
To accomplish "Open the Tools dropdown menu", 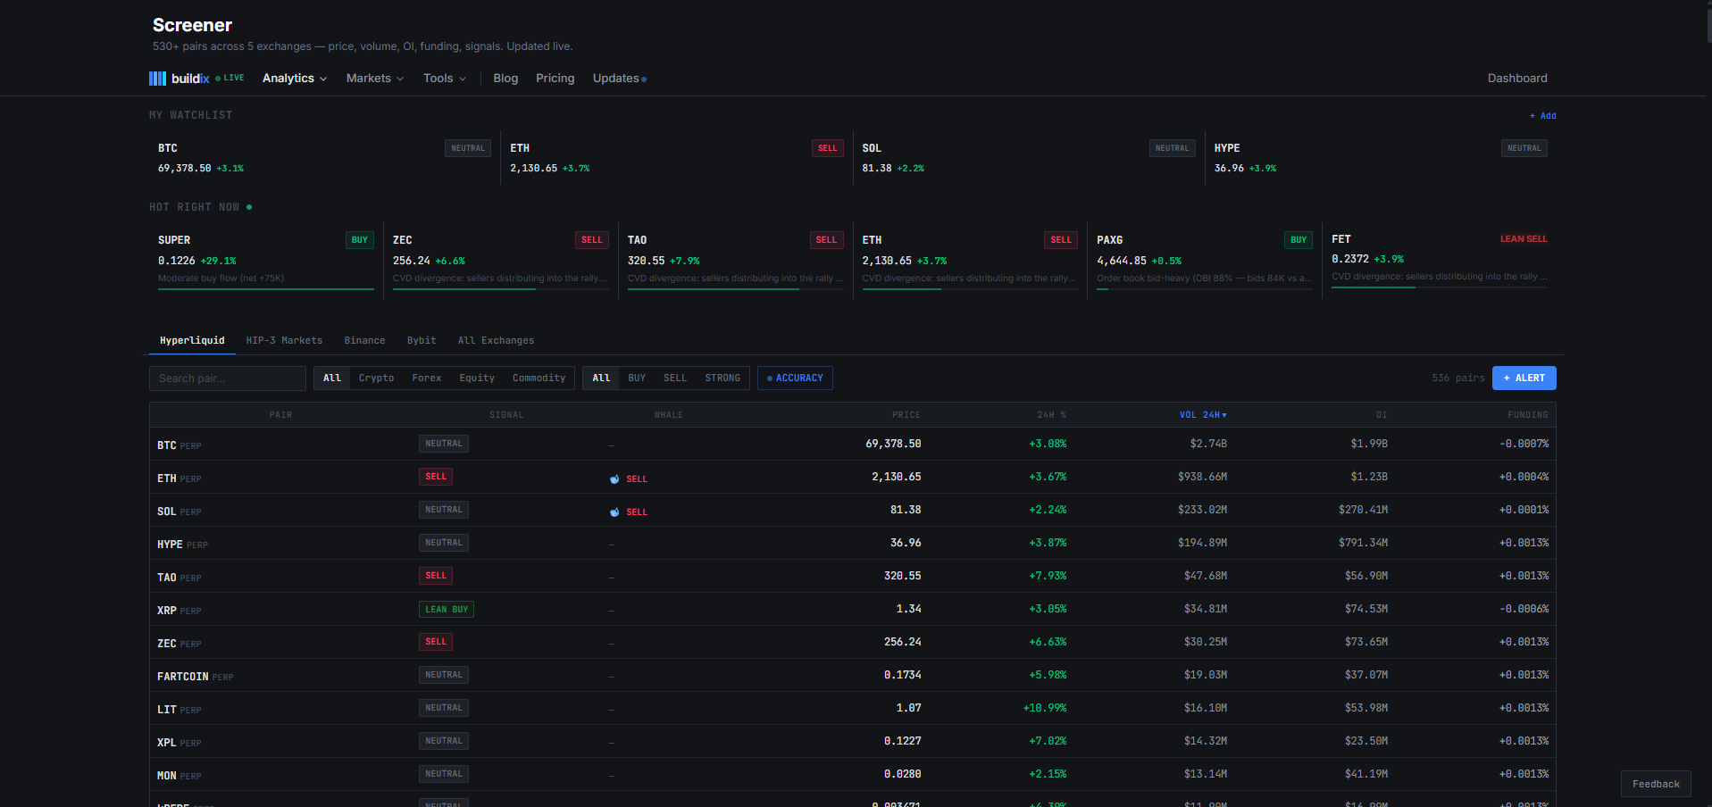I will click(445, 79).
